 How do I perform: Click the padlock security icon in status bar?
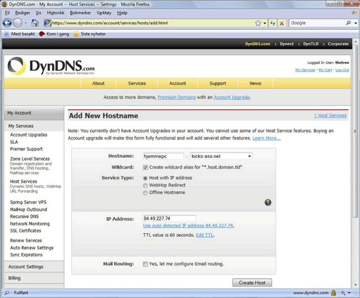(334, 293)
